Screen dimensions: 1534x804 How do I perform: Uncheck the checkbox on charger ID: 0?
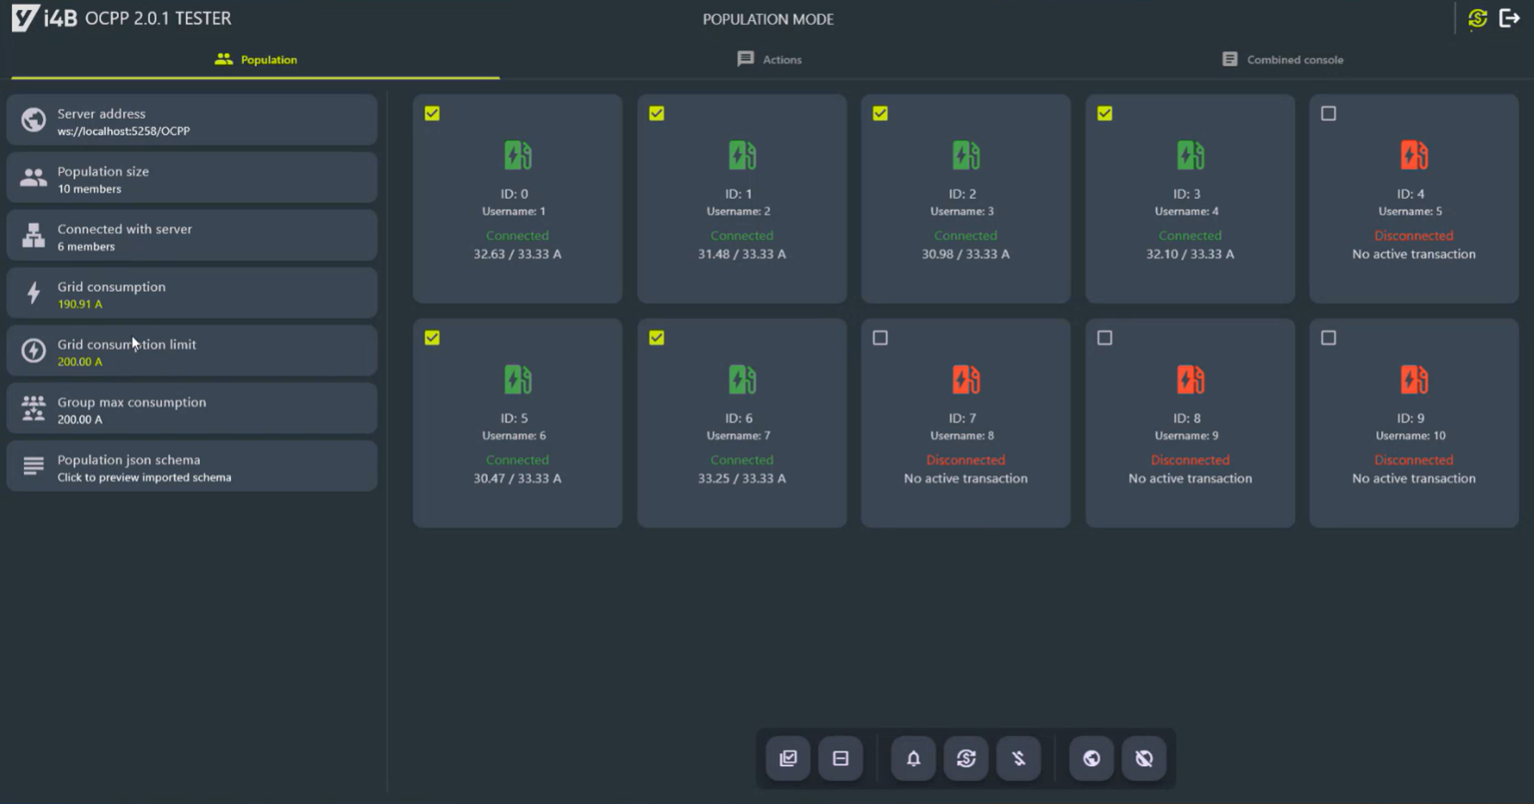(432, 113)
